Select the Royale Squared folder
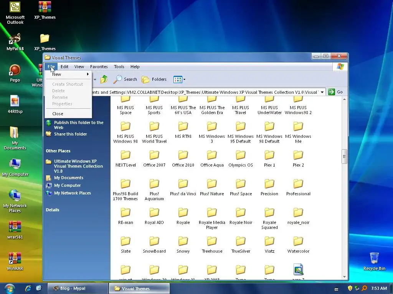393x294 pixels. pyautogui.click(x=269, y=219)
